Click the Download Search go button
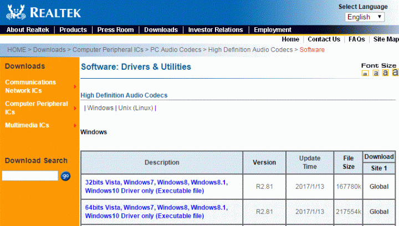The image size is (399, 226). 65,176
